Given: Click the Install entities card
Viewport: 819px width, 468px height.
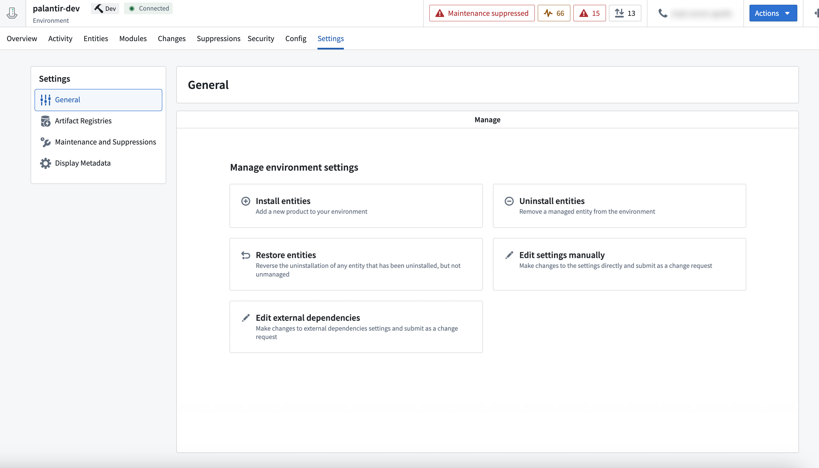Looking at the screenshot, I should (x=356, y=206).
